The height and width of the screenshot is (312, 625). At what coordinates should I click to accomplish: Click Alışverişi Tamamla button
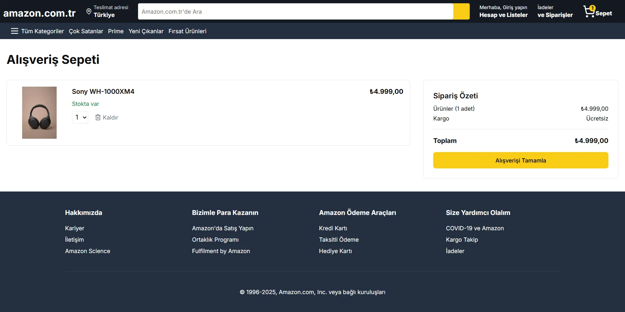coord(521,160)
